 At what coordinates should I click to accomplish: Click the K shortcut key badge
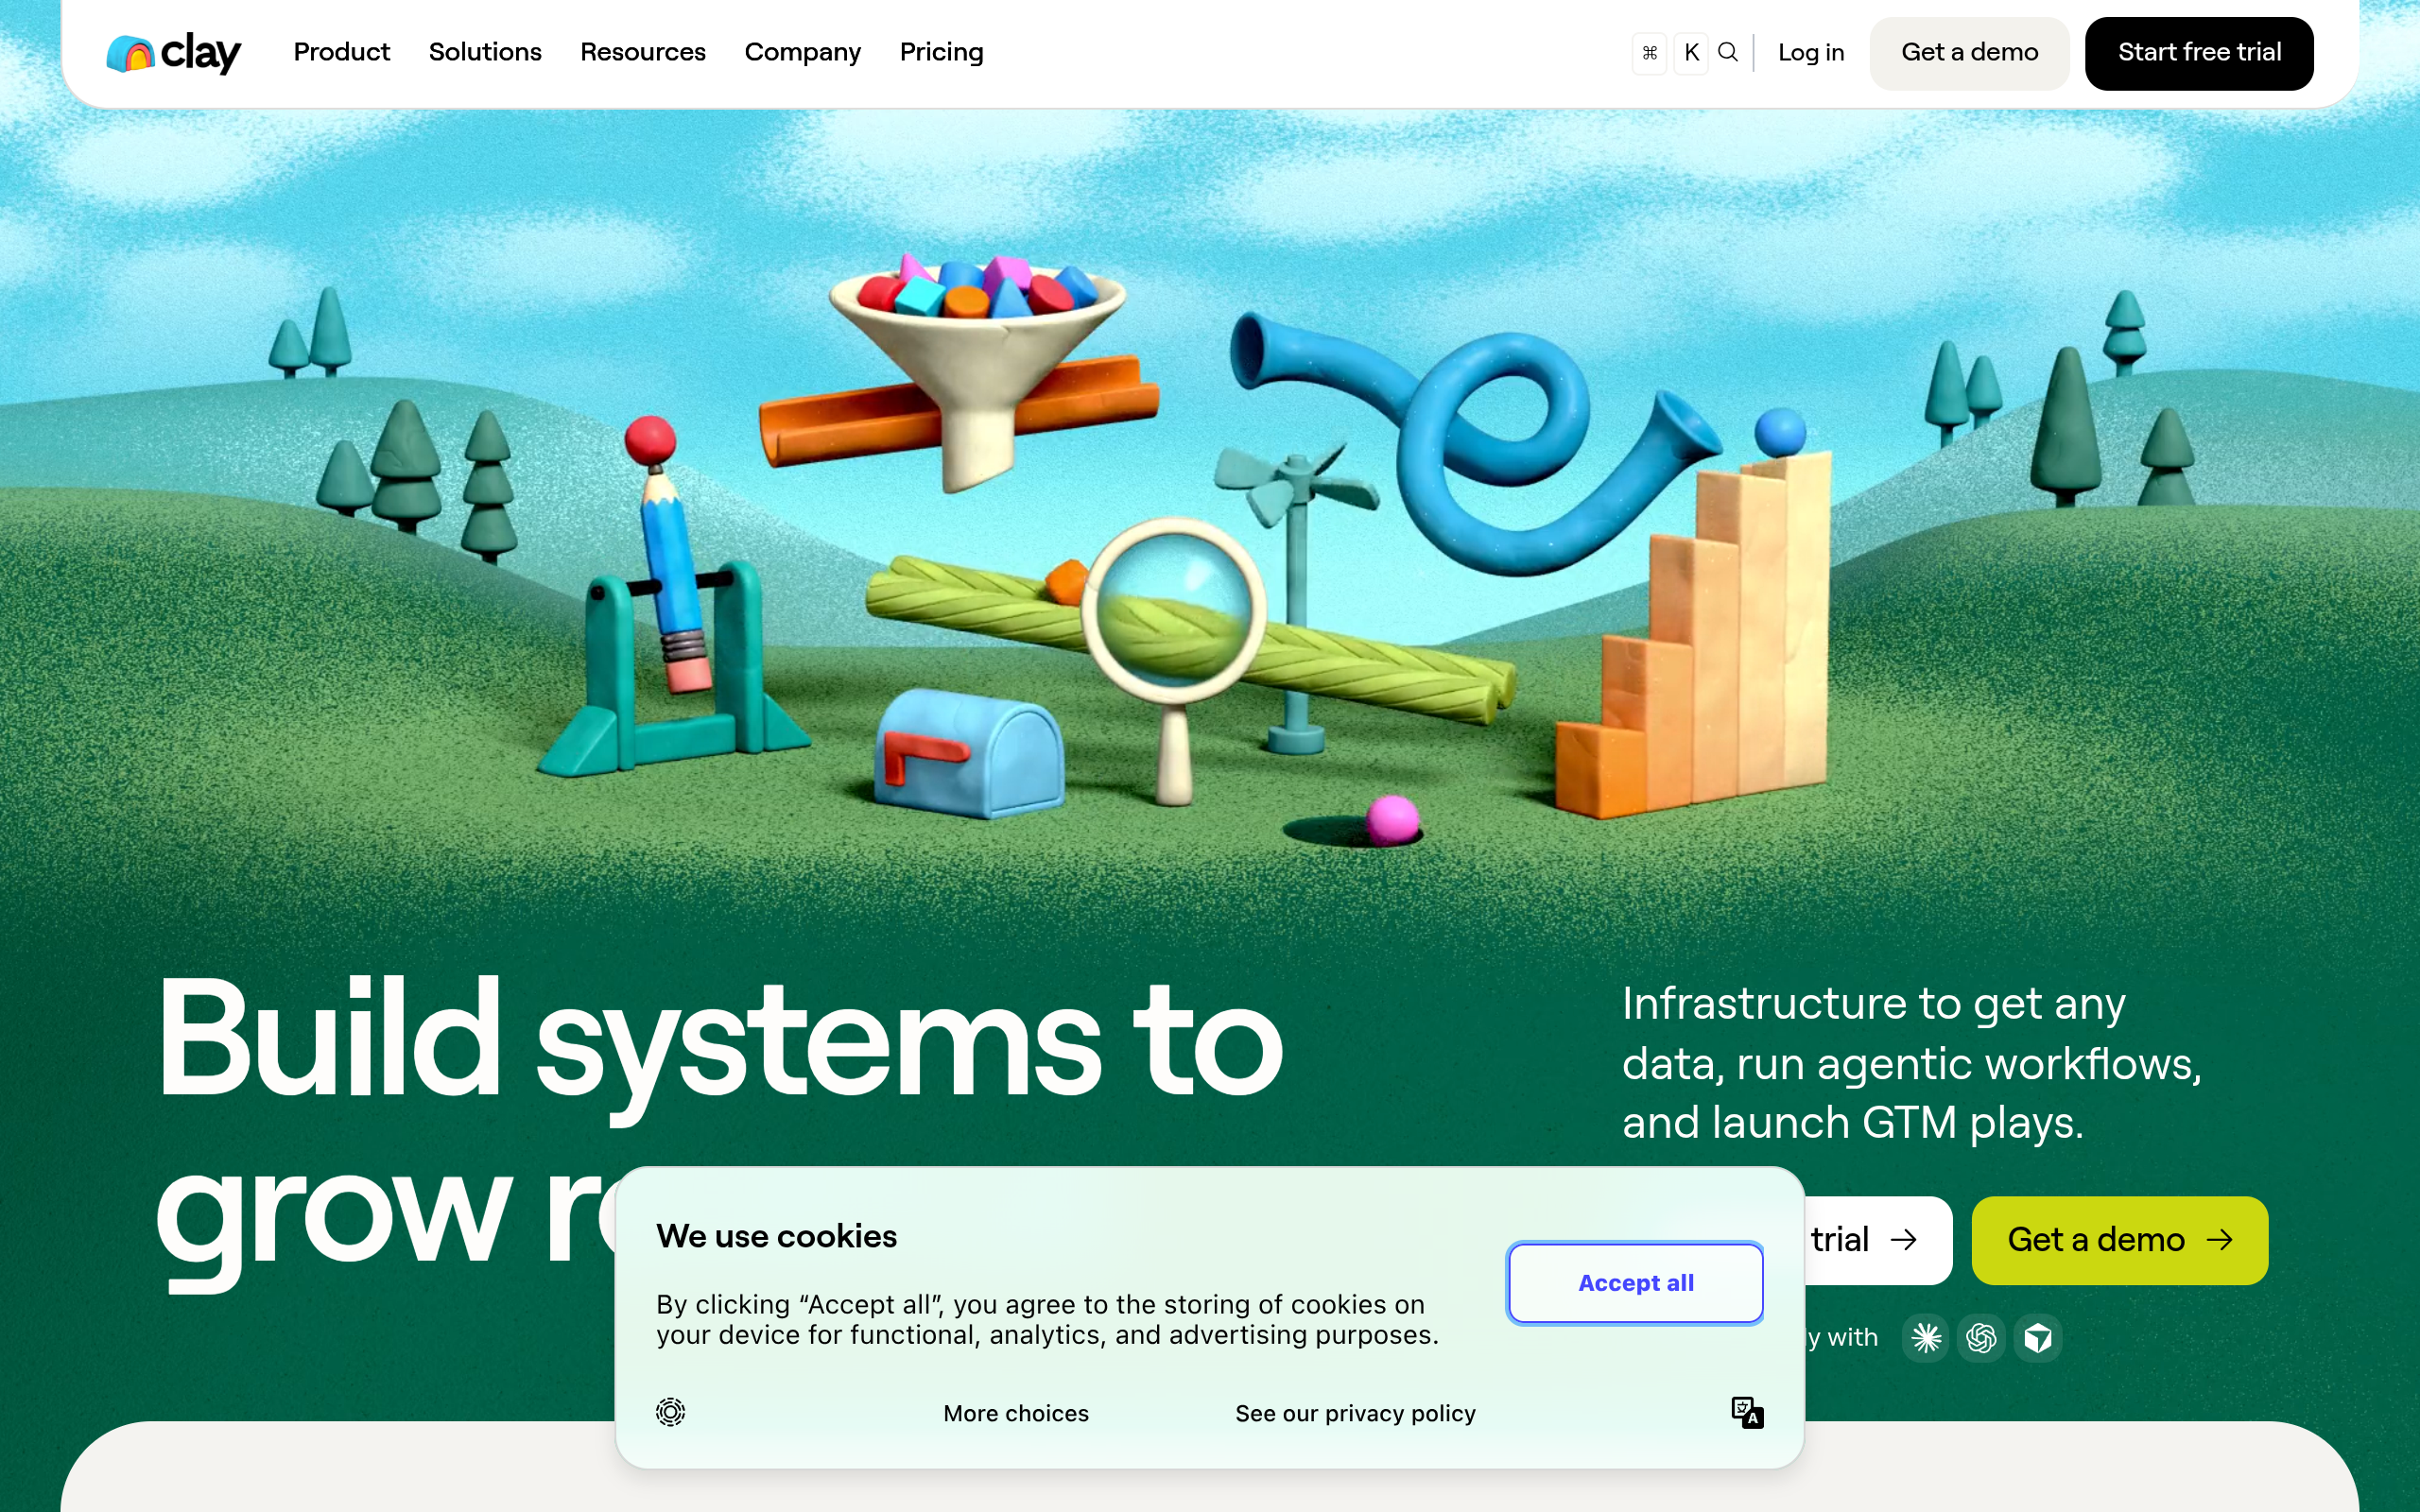click(x=1691, y=53)
